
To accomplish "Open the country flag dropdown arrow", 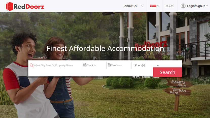I will click(158, 6).
